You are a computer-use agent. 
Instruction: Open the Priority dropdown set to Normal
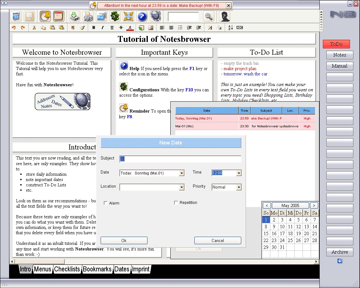[239, 187]
